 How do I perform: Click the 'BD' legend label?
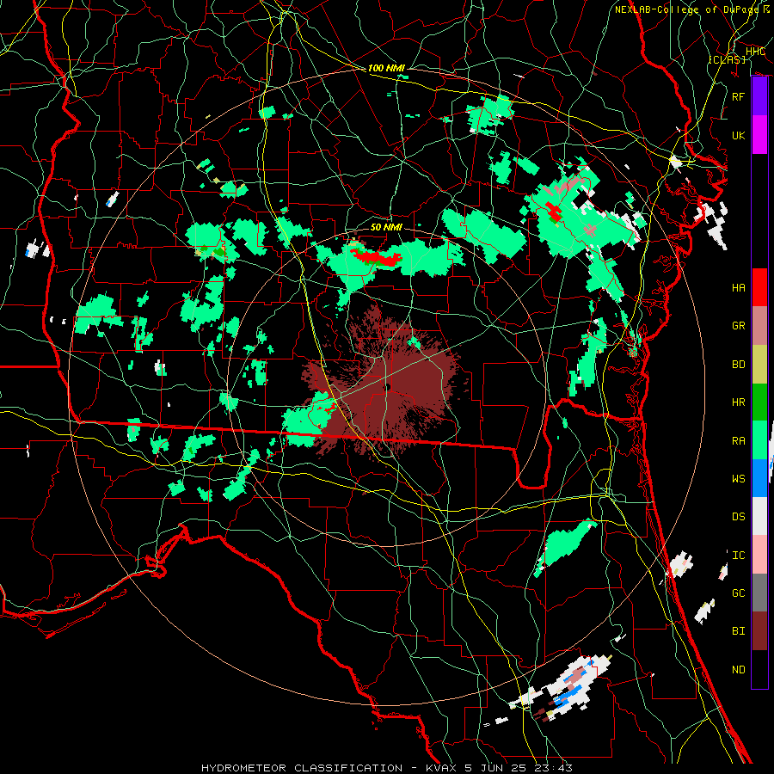pyautogui.click(x=738, y=365)
